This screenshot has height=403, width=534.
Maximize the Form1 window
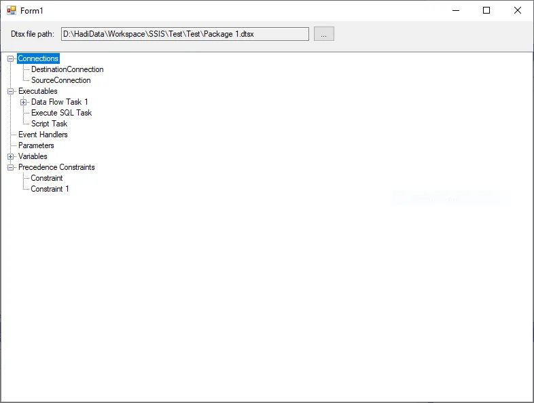pos(486,11)
